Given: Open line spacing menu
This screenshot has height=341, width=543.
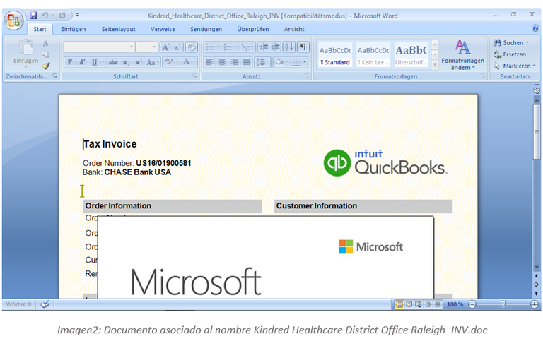Looking at the screenshot, I should point(262,62).
